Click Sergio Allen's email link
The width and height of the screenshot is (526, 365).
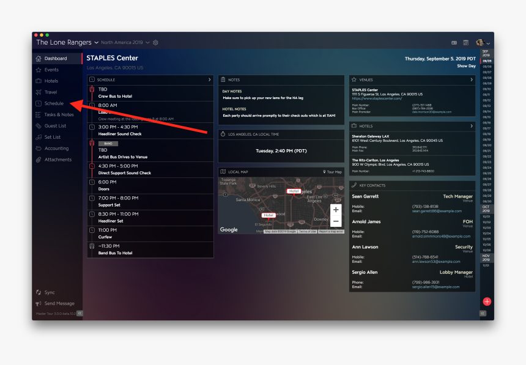tap(435, 287)
